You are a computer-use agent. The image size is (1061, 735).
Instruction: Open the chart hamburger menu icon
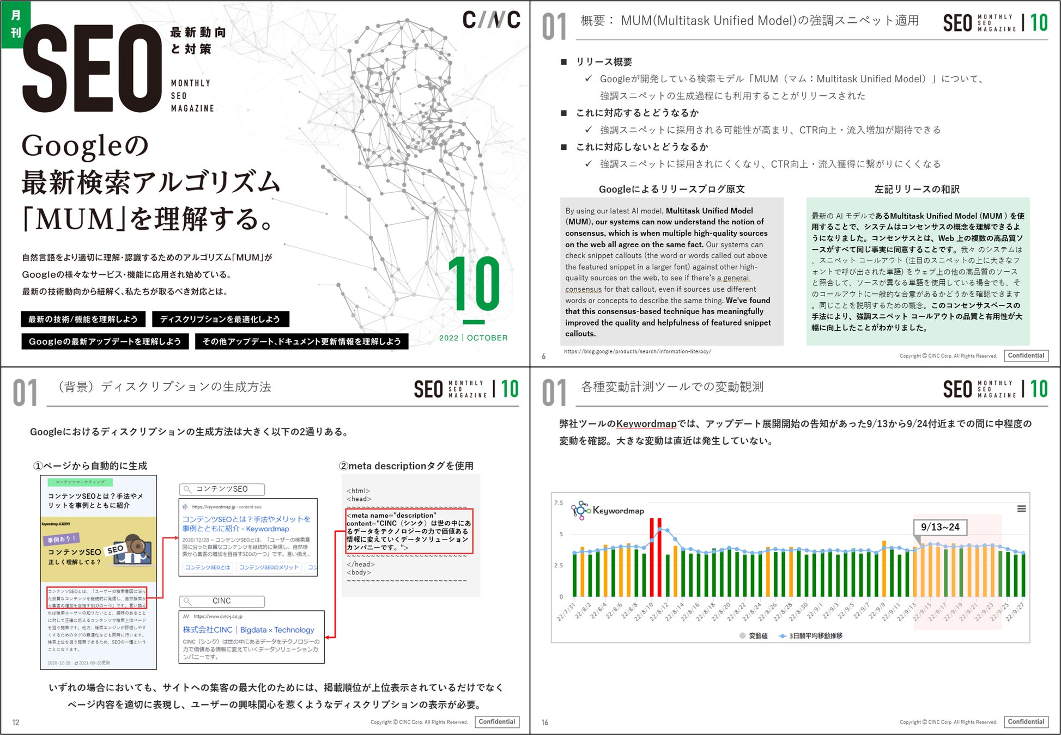pyautogui.click(x=1021, y=509)
